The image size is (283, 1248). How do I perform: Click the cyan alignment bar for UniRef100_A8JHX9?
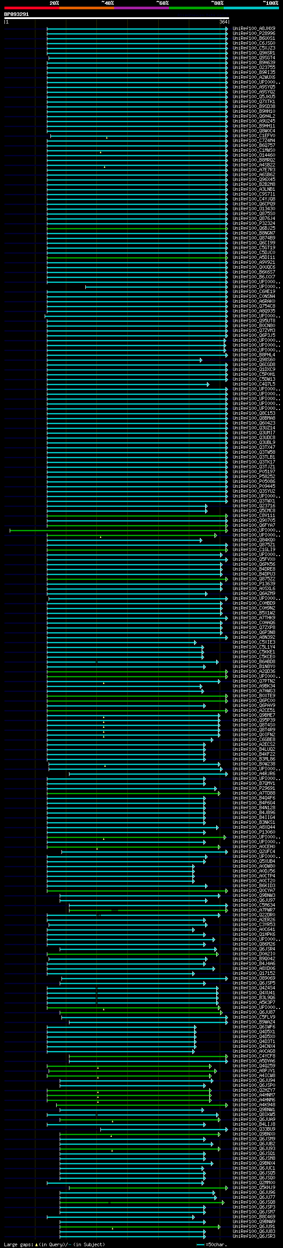(x=137, y=29)
